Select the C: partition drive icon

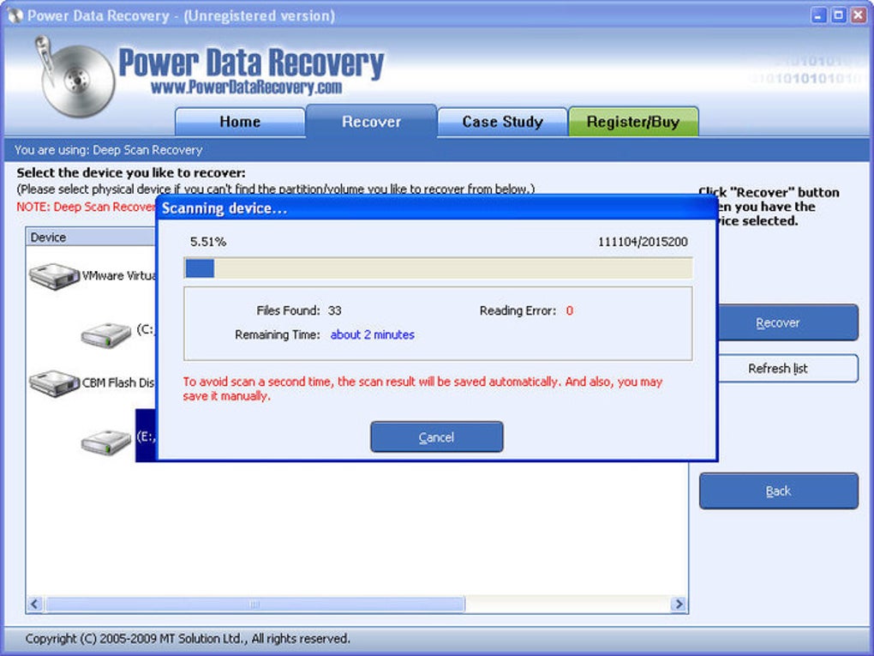(106, 334)
